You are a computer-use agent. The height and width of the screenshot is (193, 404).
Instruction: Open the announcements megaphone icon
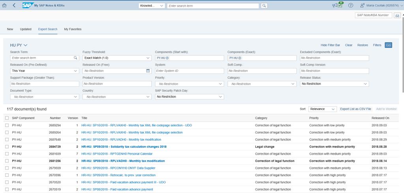[335, 6]
